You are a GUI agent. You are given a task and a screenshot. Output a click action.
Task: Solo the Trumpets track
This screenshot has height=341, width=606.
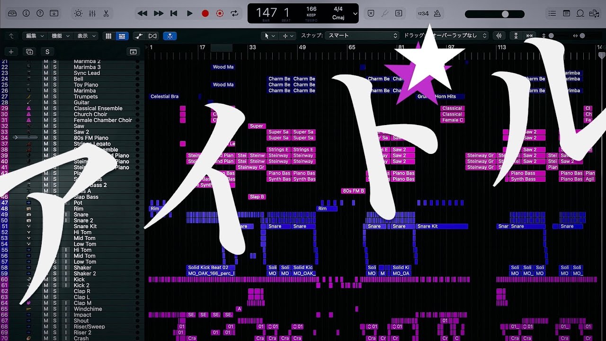point(54,97)
